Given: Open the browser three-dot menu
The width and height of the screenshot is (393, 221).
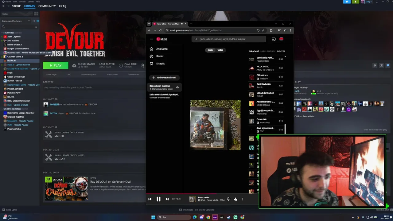Looking at the screenshot, I should point(290,30).
